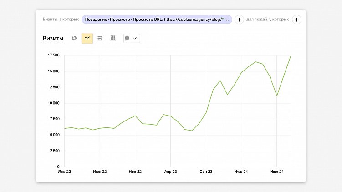This screenshot has height=192, width=342.
Task: Click the Июл 24 axis label
Action: pos(276,172)
